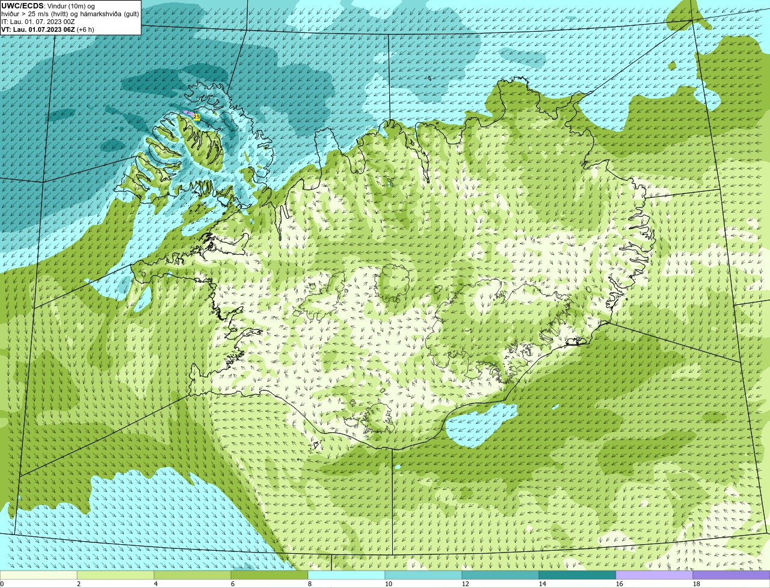This screenshot has height=588, width=770.
Task: Click the legend label '14'
Action: coord(543,584)
